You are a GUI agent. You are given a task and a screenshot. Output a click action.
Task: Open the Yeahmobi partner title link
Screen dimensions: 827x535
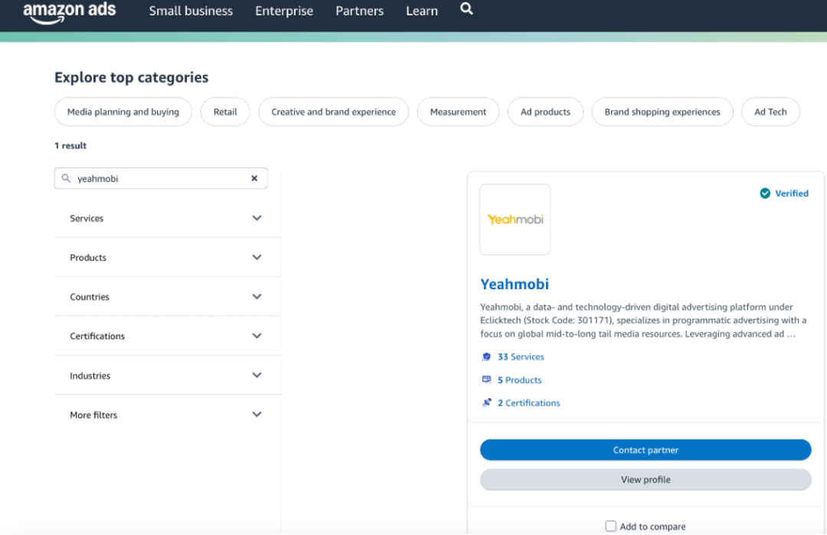click(x=515, y=284)
